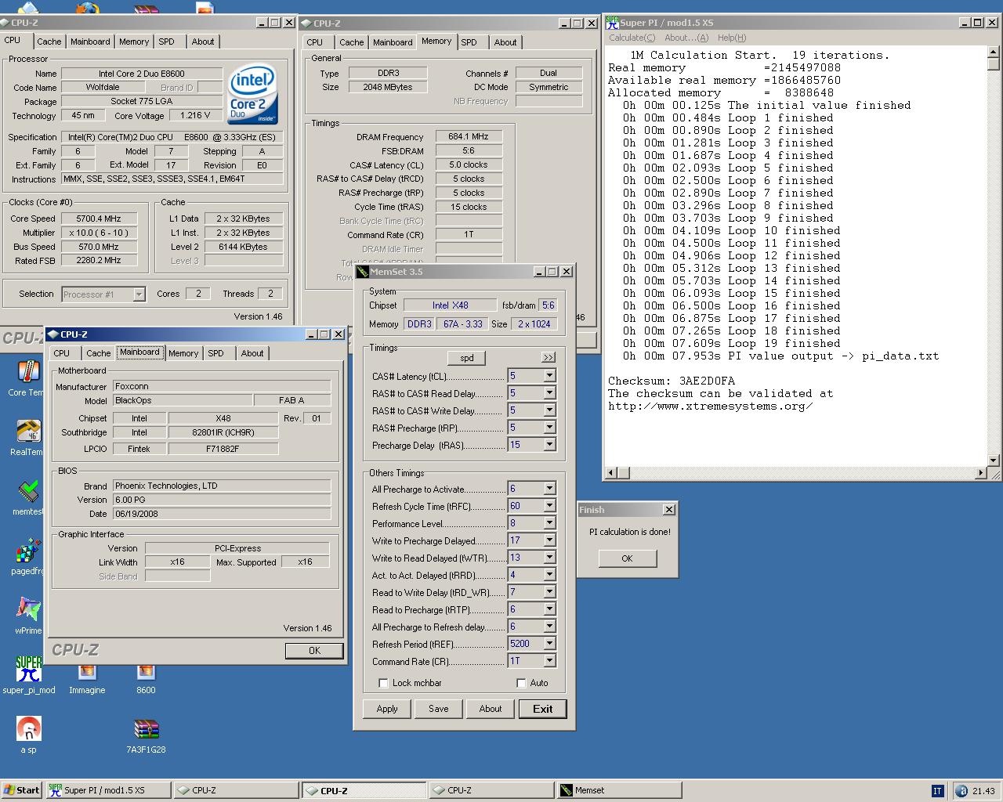This screenshot has width=1003, height=802.
Task: Expand RAS# to CAS# Write Delay dropdown
Action: coord(549,410)
